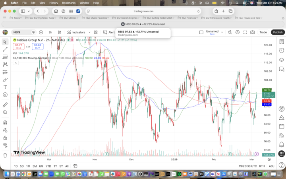Change the 2h interval

[x=50, y=32]
